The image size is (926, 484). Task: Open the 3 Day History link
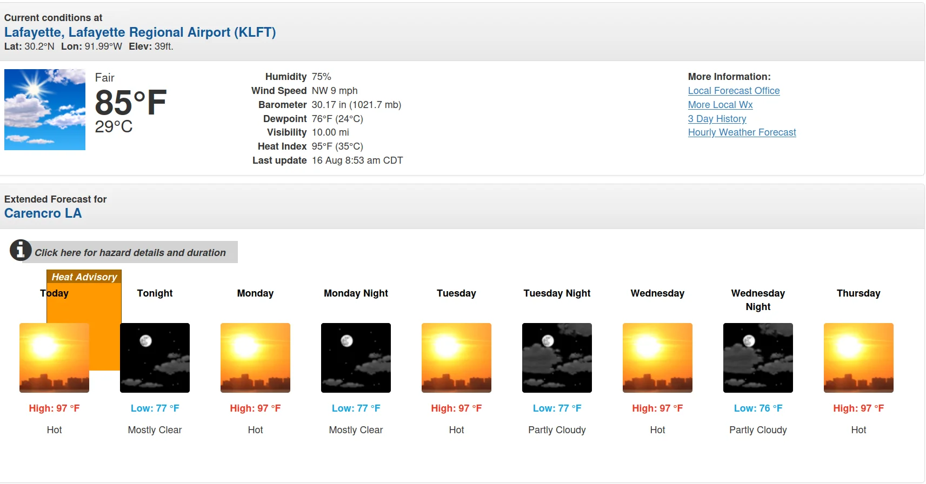click(x=717, y=119)
